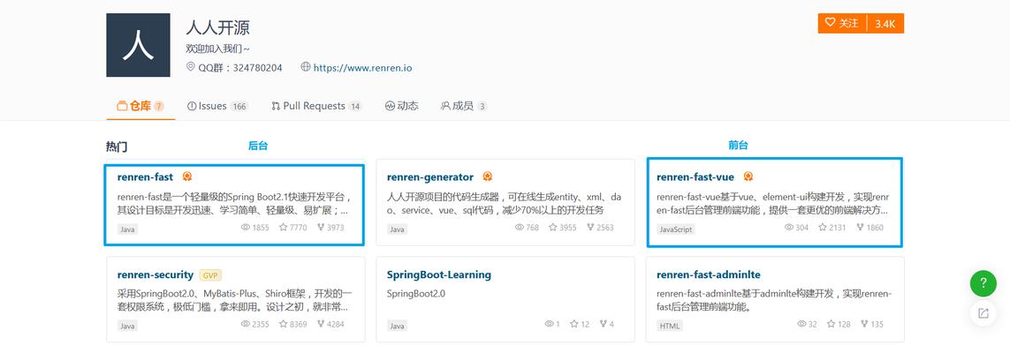This screenshot has height=353, width=1010.
Task: Click the fork icon on renren-fast-adminlte
Action: pos(864,324)
